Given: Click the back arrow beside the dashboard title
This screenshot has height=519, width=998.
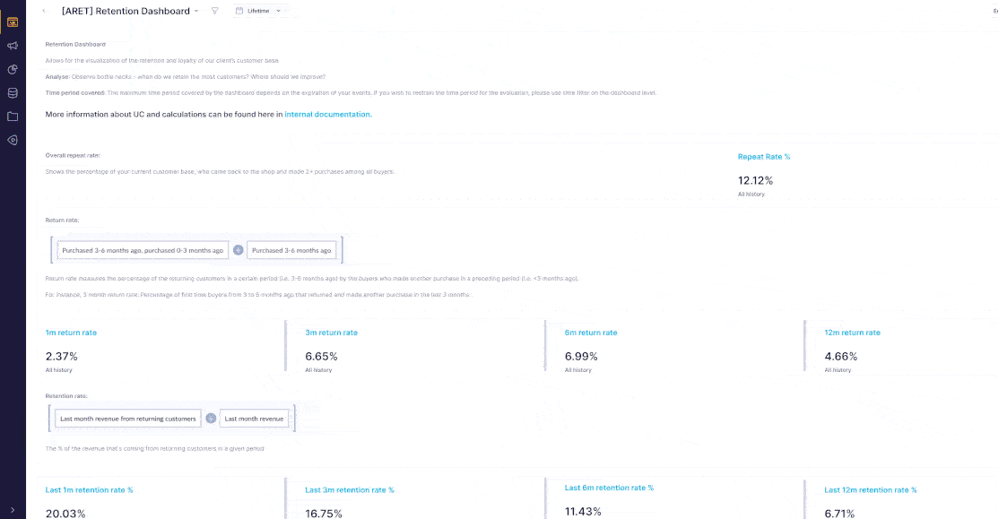Looking at the screenshot, I should (43, 10).
